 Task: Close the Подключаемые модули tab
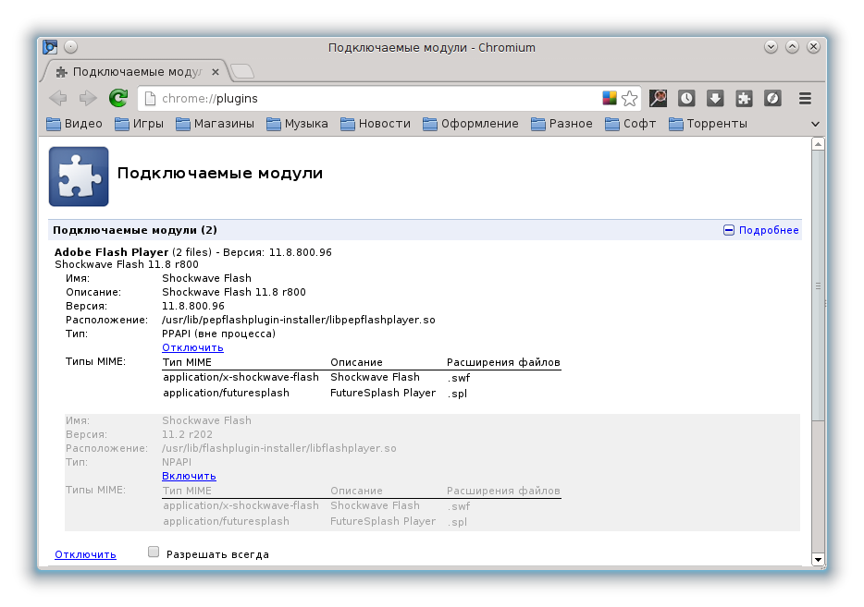pyautogui.click(x=216, y=72)
